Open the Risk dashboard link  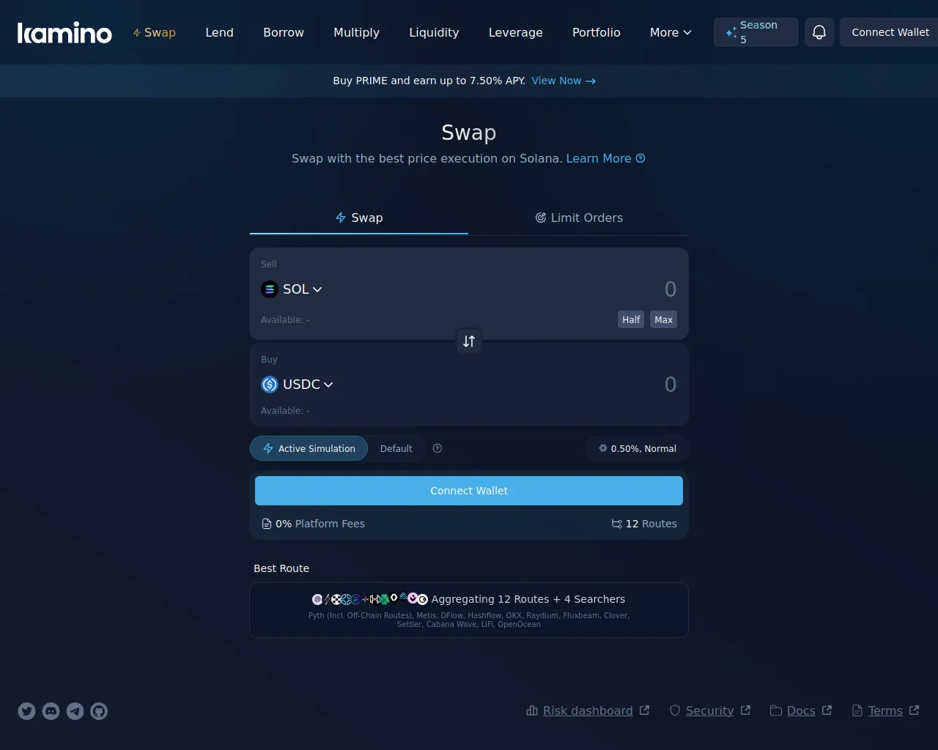[588, 710]
